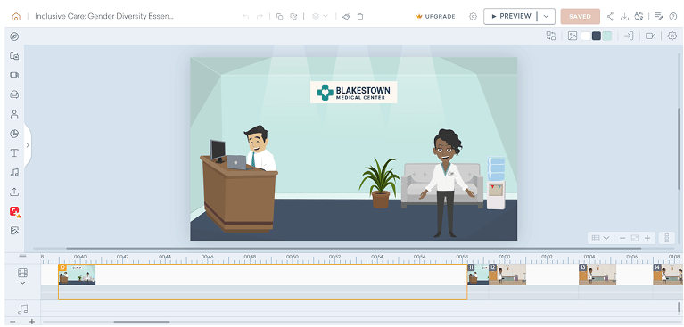Expand the video track chevron
The width and height of the screenshot is (684, 327).
(x=22, y=283)
